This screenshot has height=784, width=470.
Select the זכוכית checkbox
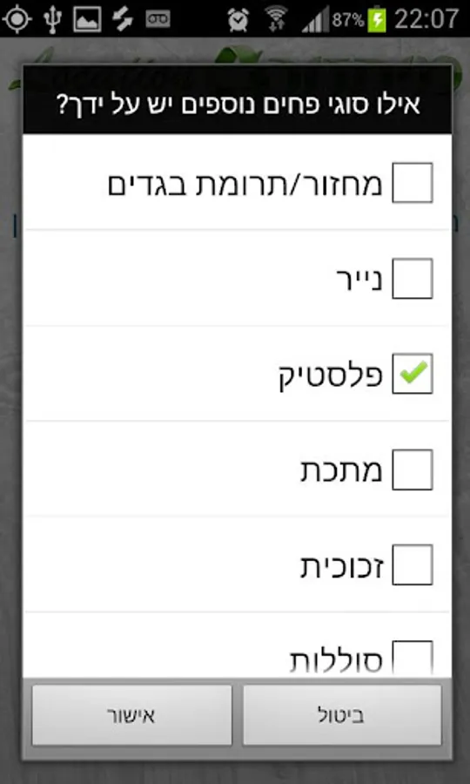pos(412,564)
